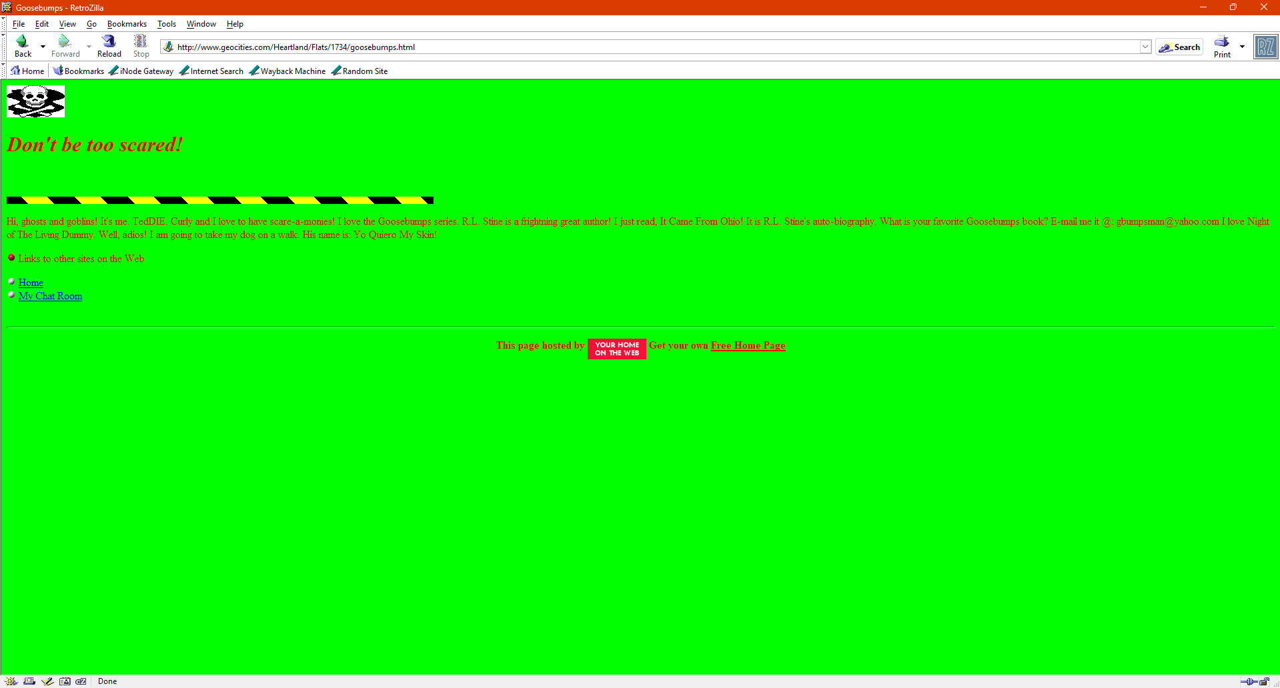Expand the address bar URL history dropdown
The height and width of the screenshot is (688, 1280).
1145,47
